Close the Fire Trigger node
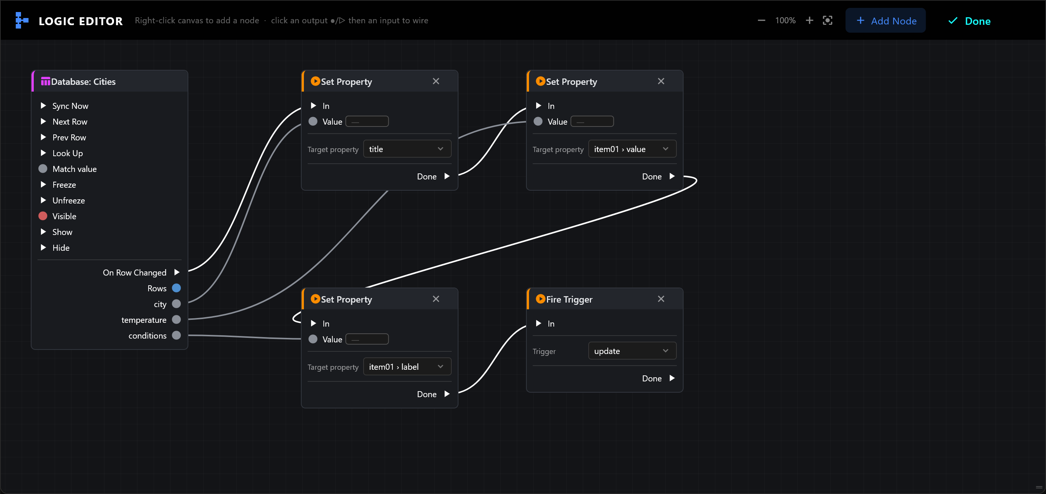1046x494 pixels. click(x=661, y=299)
